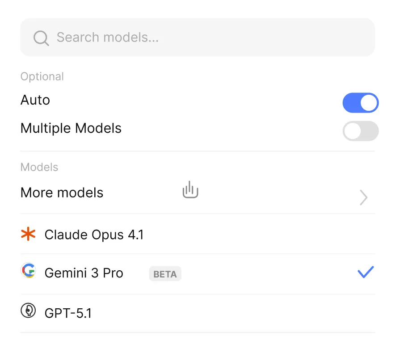
Task: Click the hand pointer icon beside More models
Action: (190, 189)
